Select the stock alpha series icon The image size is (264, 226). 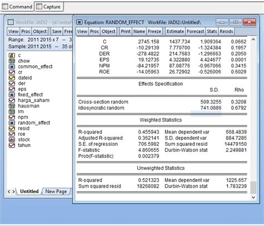(12, 140)
